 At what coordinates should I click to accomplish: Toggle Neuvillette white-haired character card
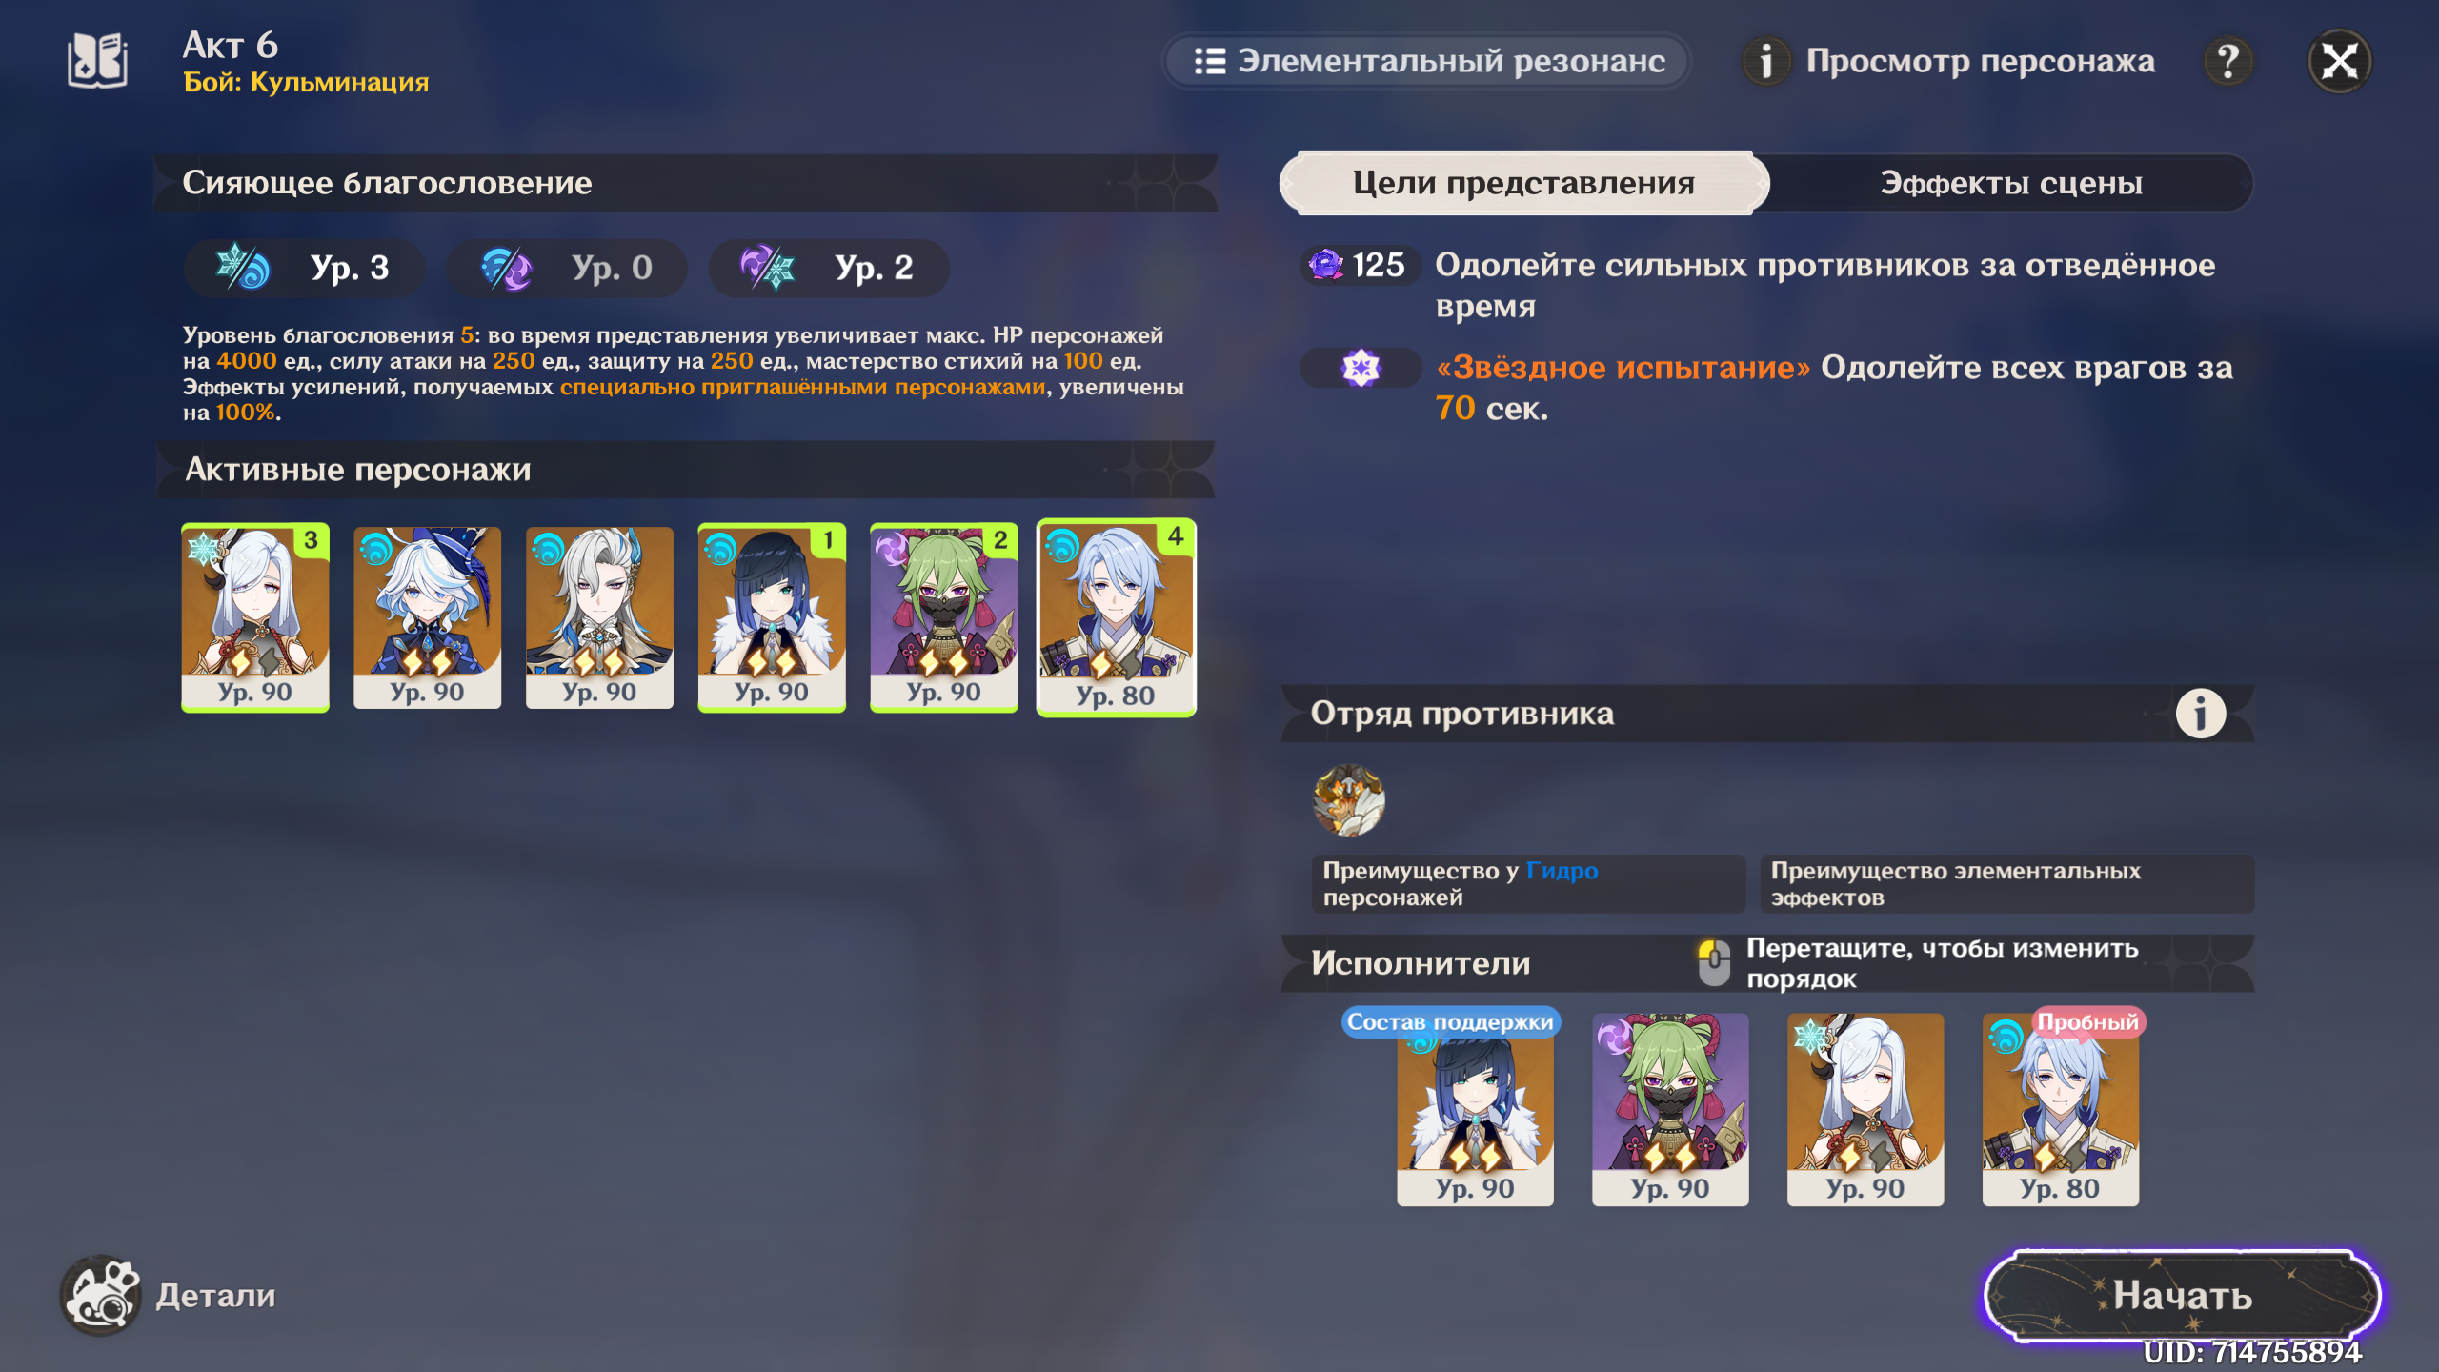click(599, 617)
